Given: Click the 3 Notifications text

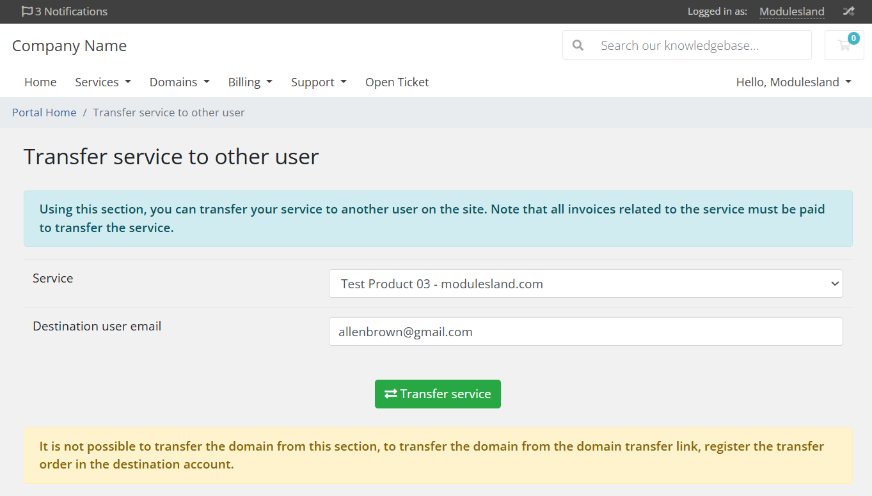Looking at the screenshot, I should (x=72, y=12).
